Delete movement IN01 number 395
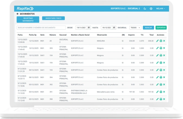 coord(164,48)
